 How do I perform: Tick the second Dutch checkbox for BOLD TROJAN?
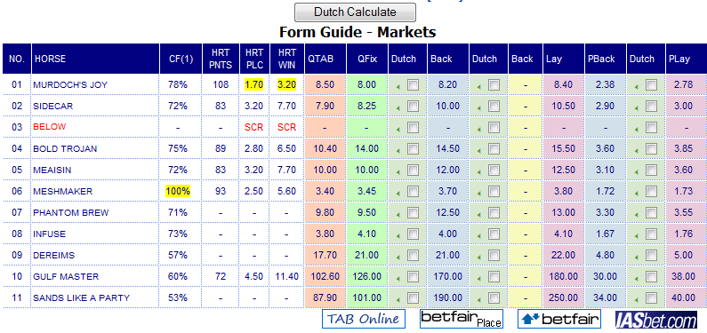[x=494, y=148]
